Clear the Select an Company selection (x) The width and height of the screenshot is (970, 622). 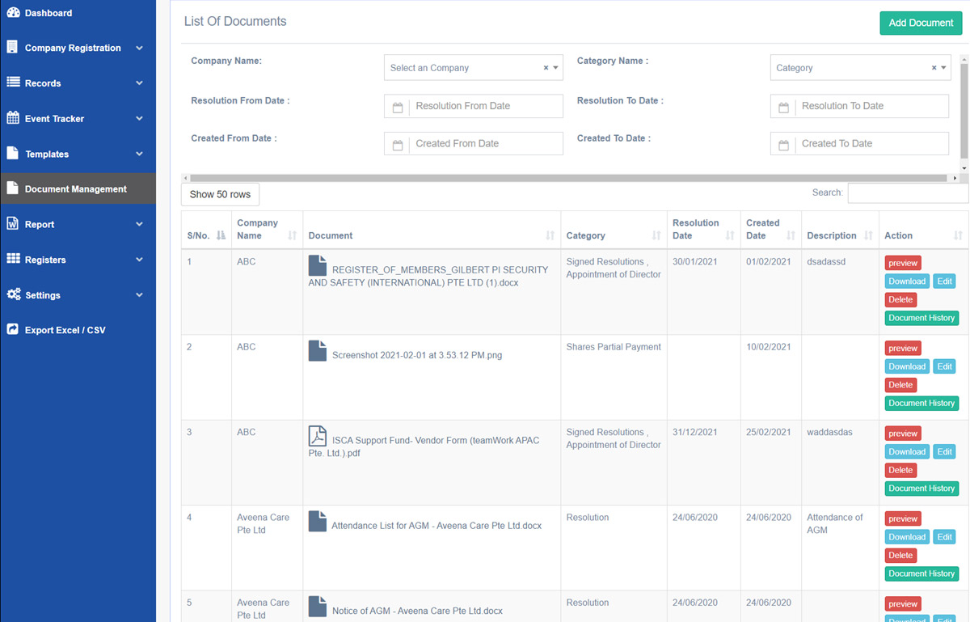(x=546, y=68)
